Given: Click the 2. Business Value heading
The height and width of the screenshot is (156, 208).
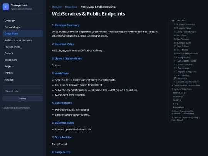Looking at the screenshot, I should [63, 44].
